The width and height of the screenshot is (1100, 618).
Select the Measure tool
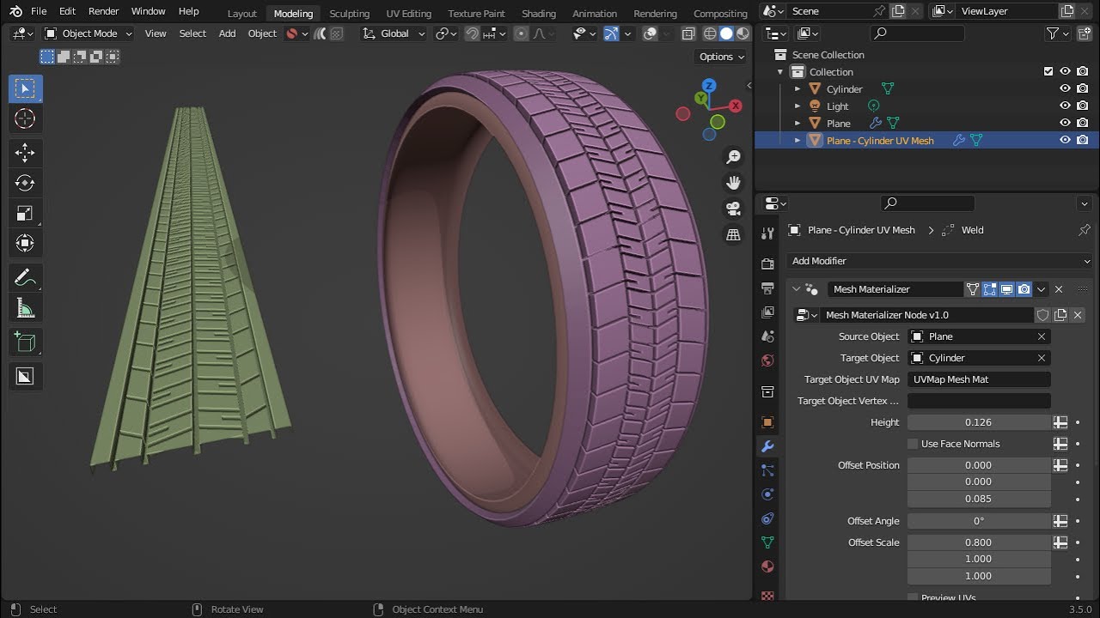[x=25, y=308]
